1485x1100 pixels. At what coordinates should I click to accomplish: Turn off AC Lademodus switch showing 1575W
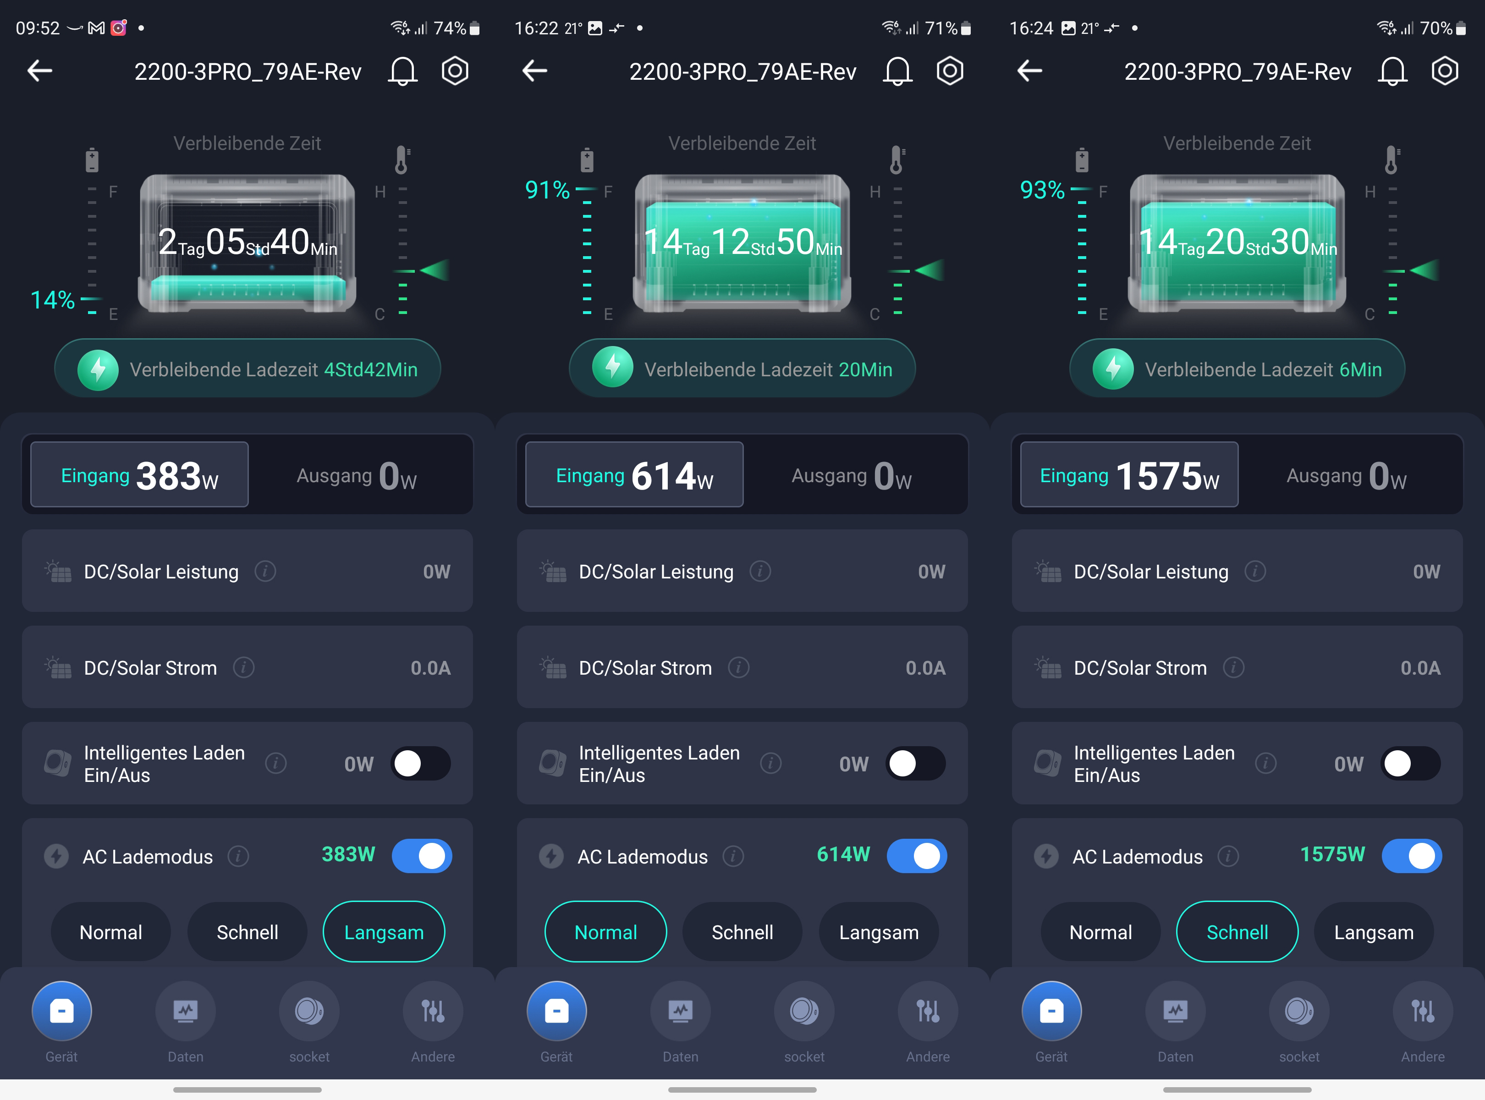(1411, 856)
